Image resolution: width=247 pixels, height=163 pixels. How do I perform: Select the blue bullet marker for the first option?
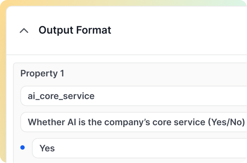point(23,147)
